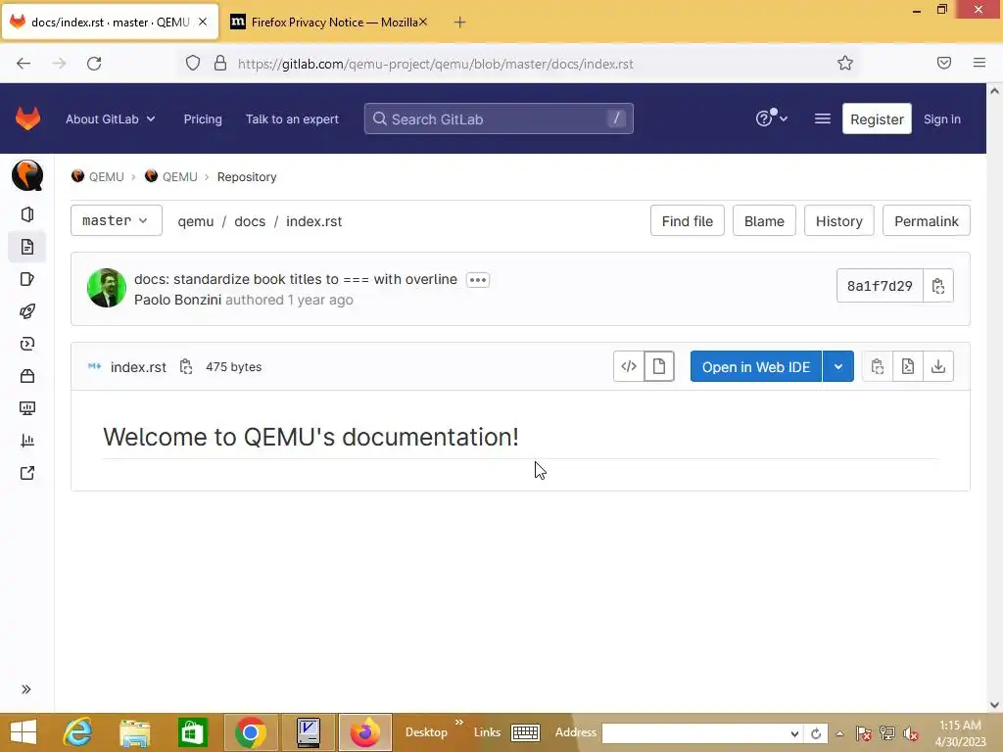
Task: Copy file path next to index.rst
Action: 186,366
